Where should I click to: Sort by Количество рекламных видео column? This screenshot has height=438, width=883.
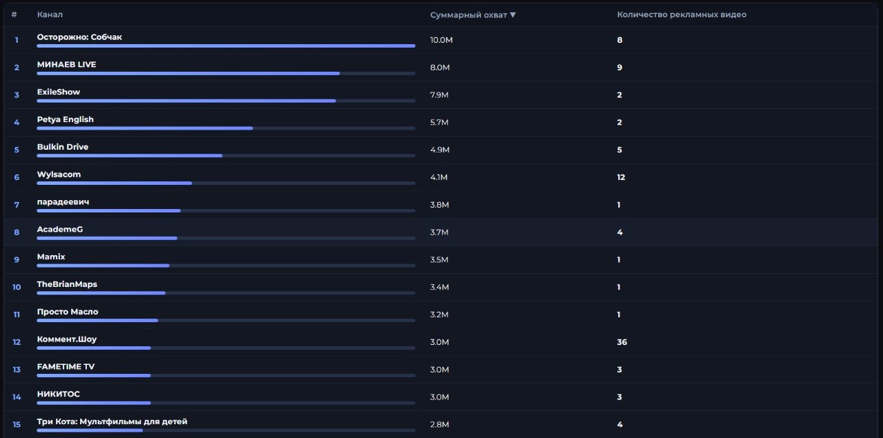tap(681, 15)
